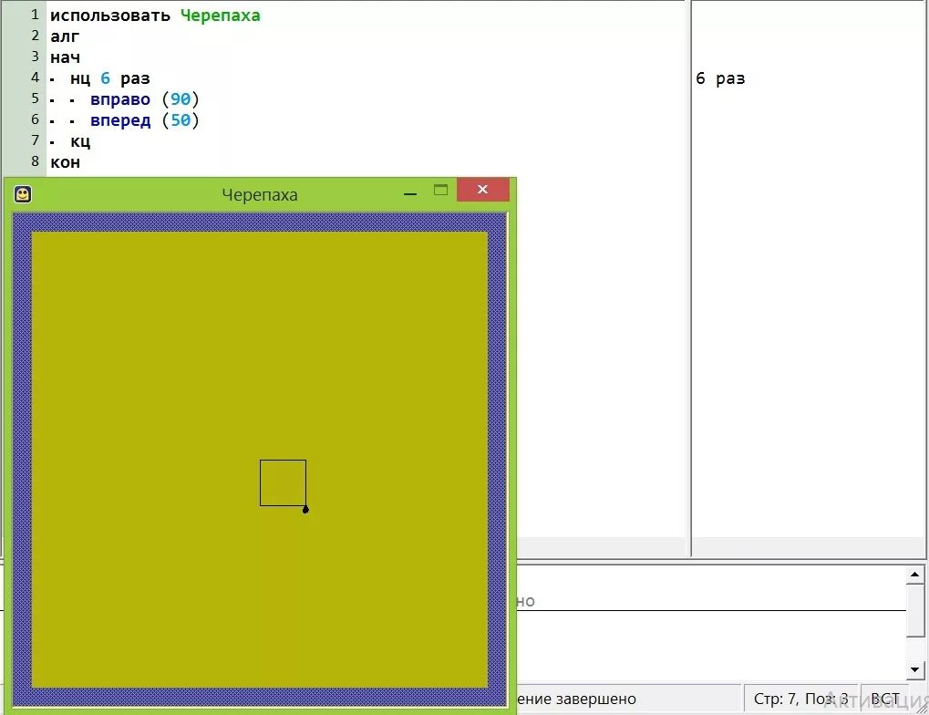Click the ВСТ insert mode indicator
The width and height of the screenshot is (929, 715).
point(885,699)
